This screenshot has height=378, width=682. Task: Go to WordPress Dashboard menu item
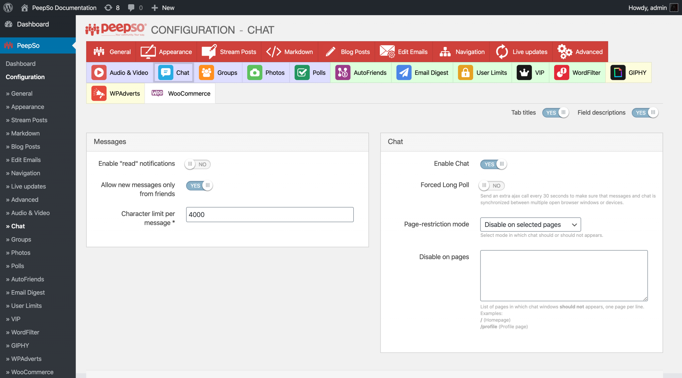[33, 24]
